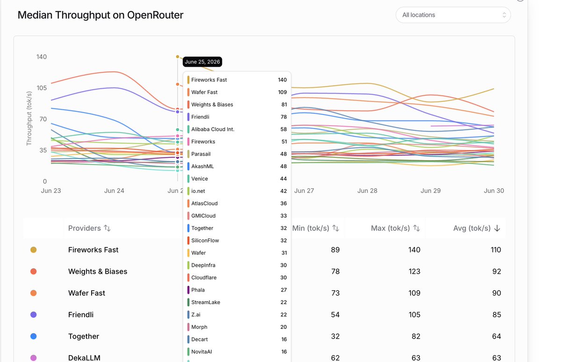The height and width of the screenshot is (362, 561).
Task: Open the All locations dropdown
Action: coord(453,15)
